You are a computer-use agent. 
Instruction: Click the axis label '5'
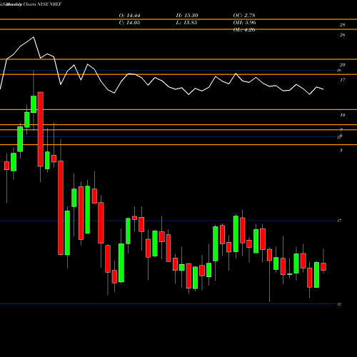(x=341, y=150)
